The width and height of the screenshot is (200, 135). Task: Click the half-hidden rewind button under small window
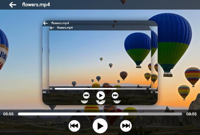pyautogui.click(x=84, y=101)
